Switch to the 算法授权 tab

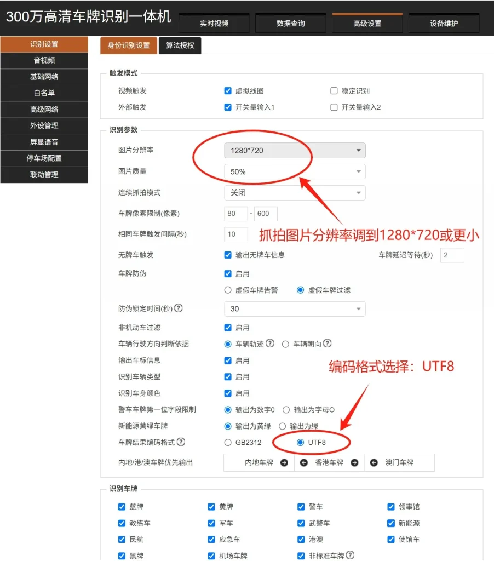[x=179, y=45]
